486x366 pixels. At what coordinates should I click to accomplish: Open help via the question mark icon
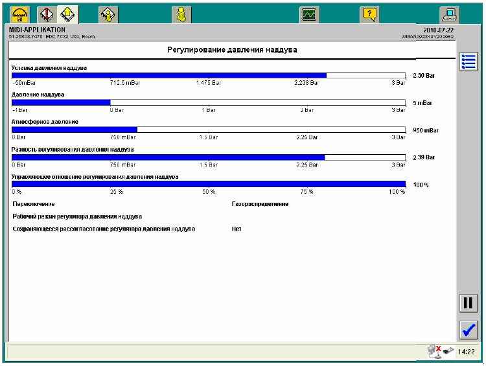pyautogui.click(x=370, y=14)
